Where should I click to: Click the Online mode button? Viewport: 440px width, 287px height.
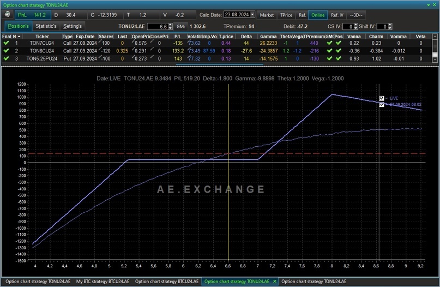(x=318, y=15)
